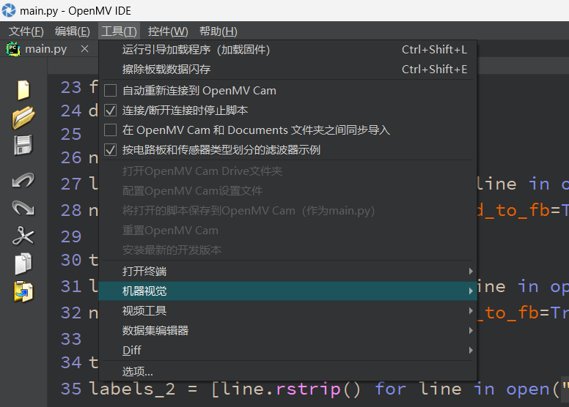Click the OpenMV IDE logo in title bar
Screen dimensions: 569x407
(9, 10)
